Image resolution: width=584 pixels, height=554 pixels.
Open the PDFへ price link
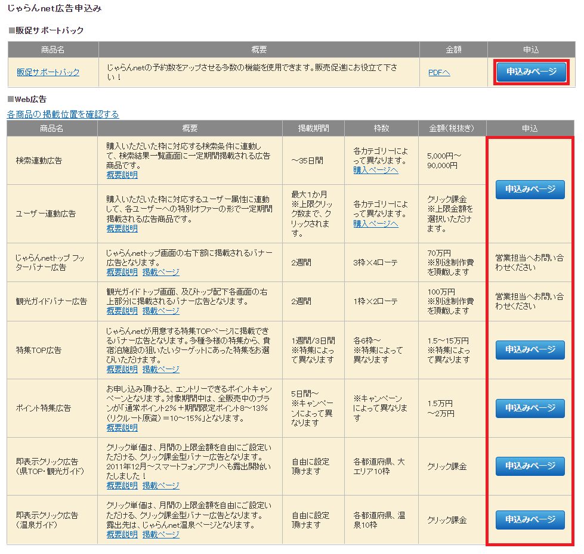[439, 72]
